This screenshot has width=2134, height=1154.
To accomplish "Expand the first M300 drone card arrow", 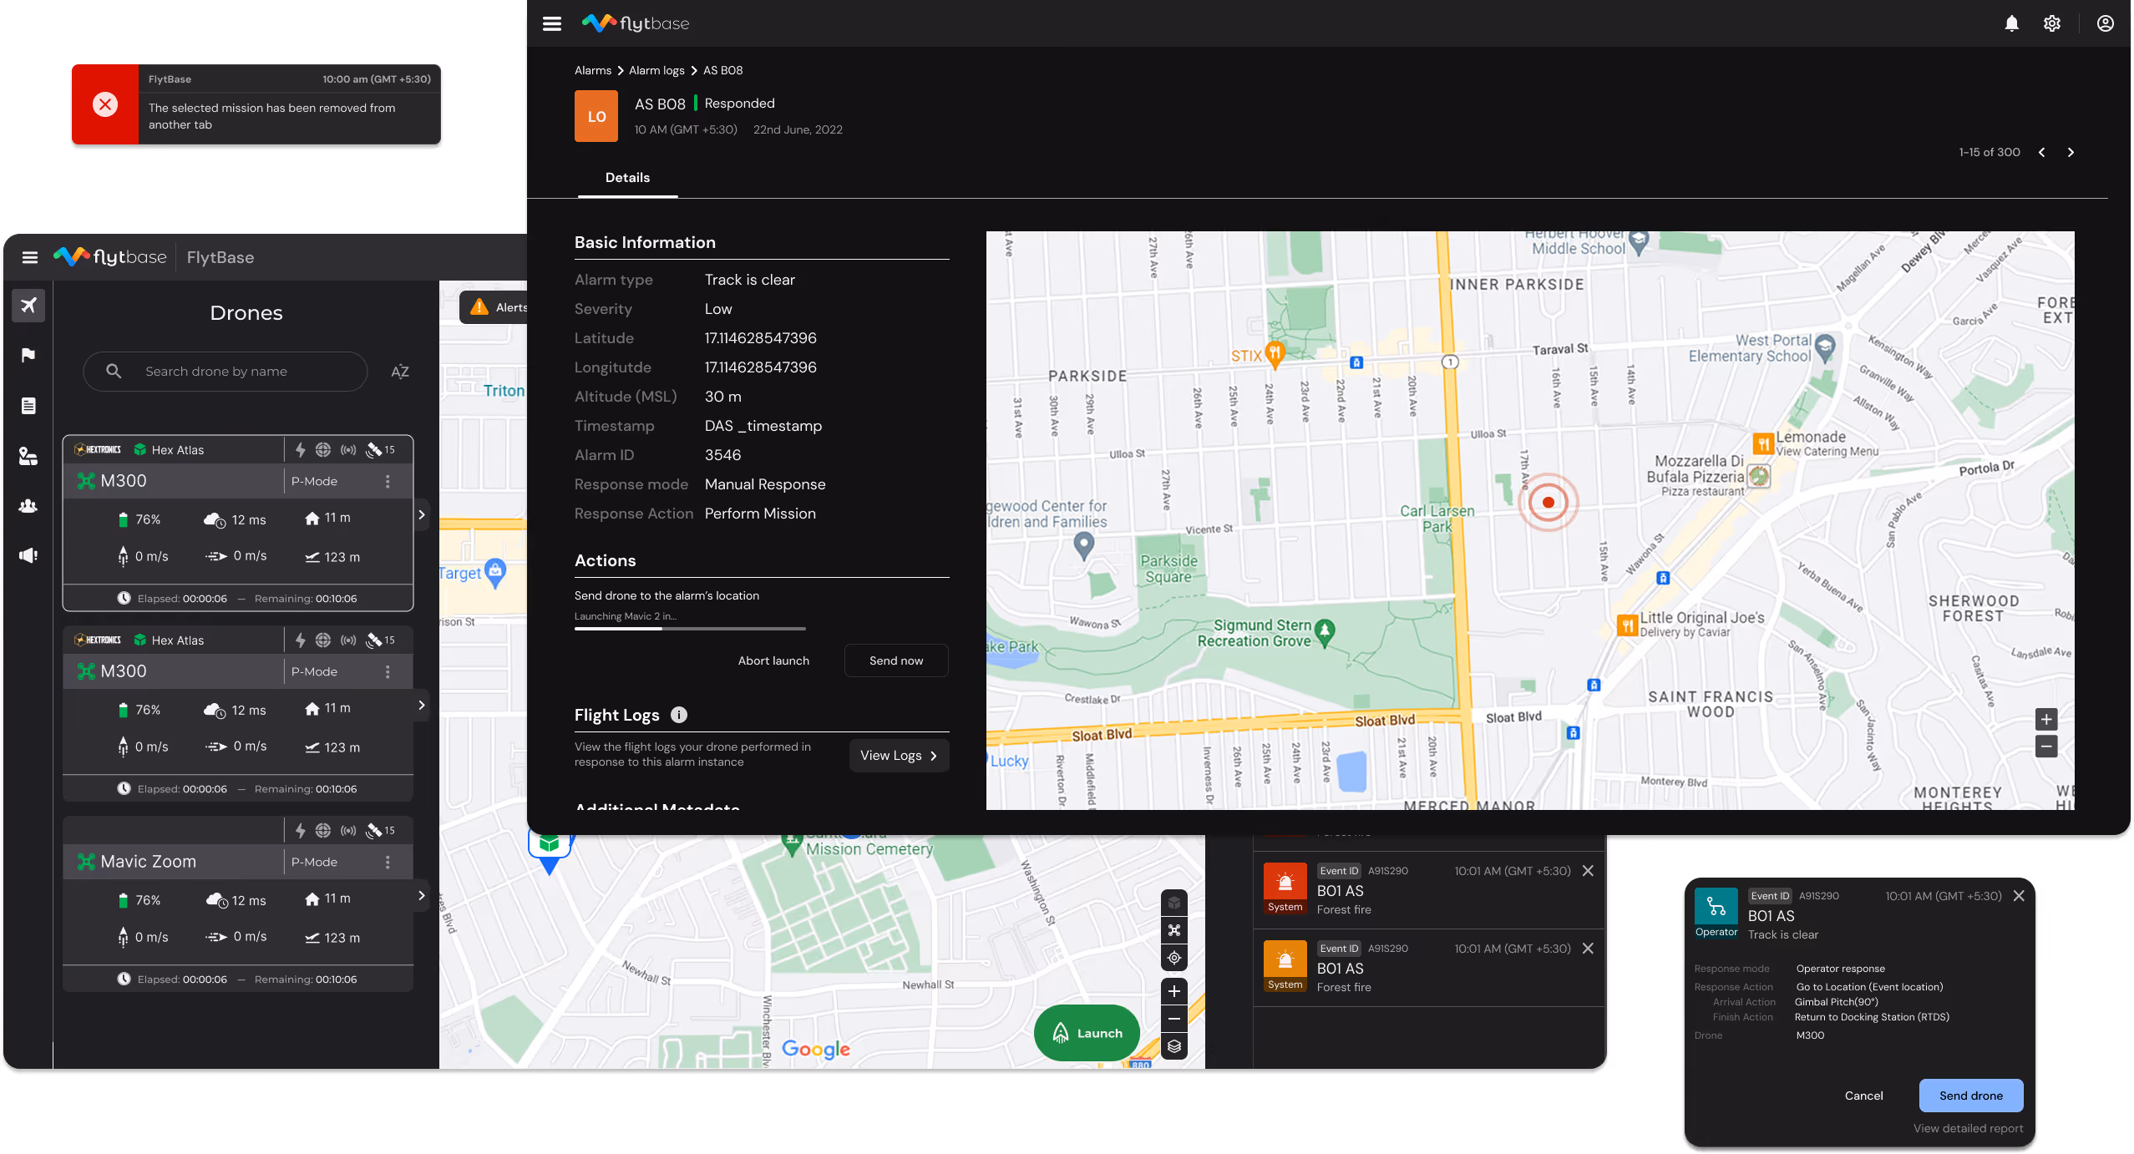I will (x=422, y=515).
